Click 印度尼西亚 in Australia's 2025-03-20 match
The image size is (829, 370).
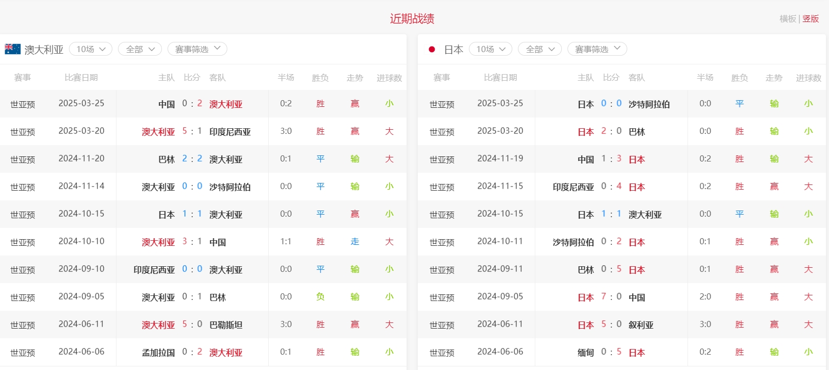[x=230, y=132]
